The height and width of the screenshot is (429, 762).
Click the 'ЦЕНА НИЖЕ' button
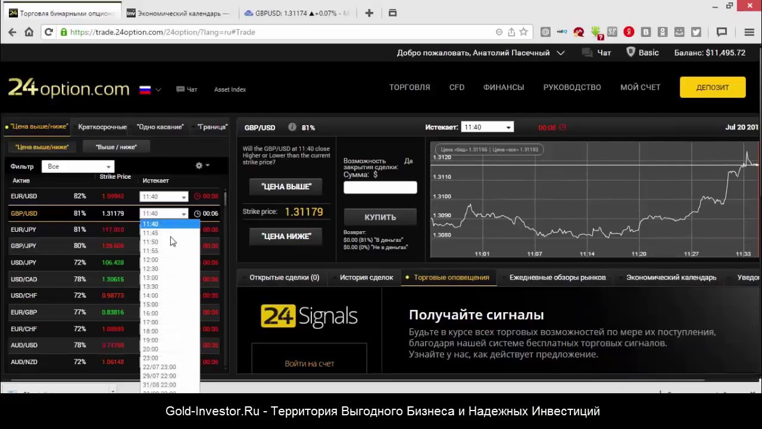286,236
